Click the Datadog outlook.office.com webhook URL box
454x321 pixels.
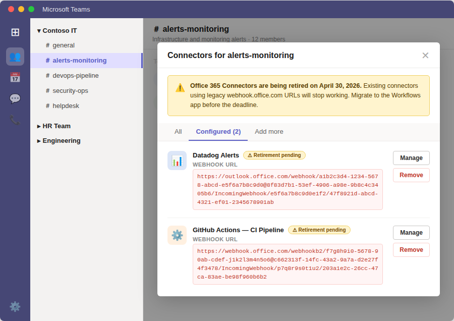point(288,189)
